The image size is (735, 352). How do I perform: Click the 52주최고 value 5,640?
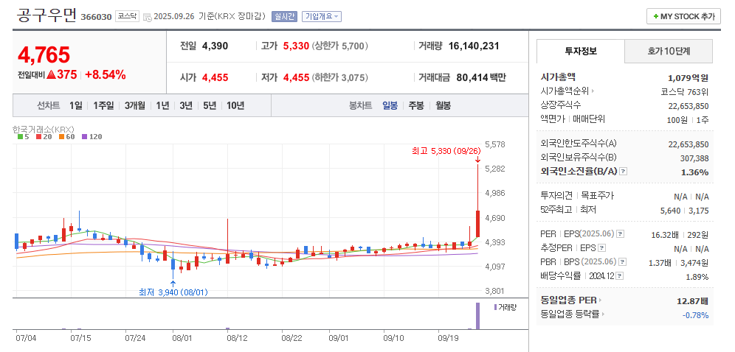(670, 211)
